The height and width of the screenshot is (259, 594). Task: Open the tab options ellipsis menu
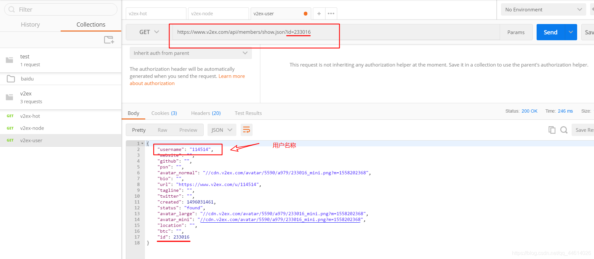pyautogui.click(x=331, y=14)
